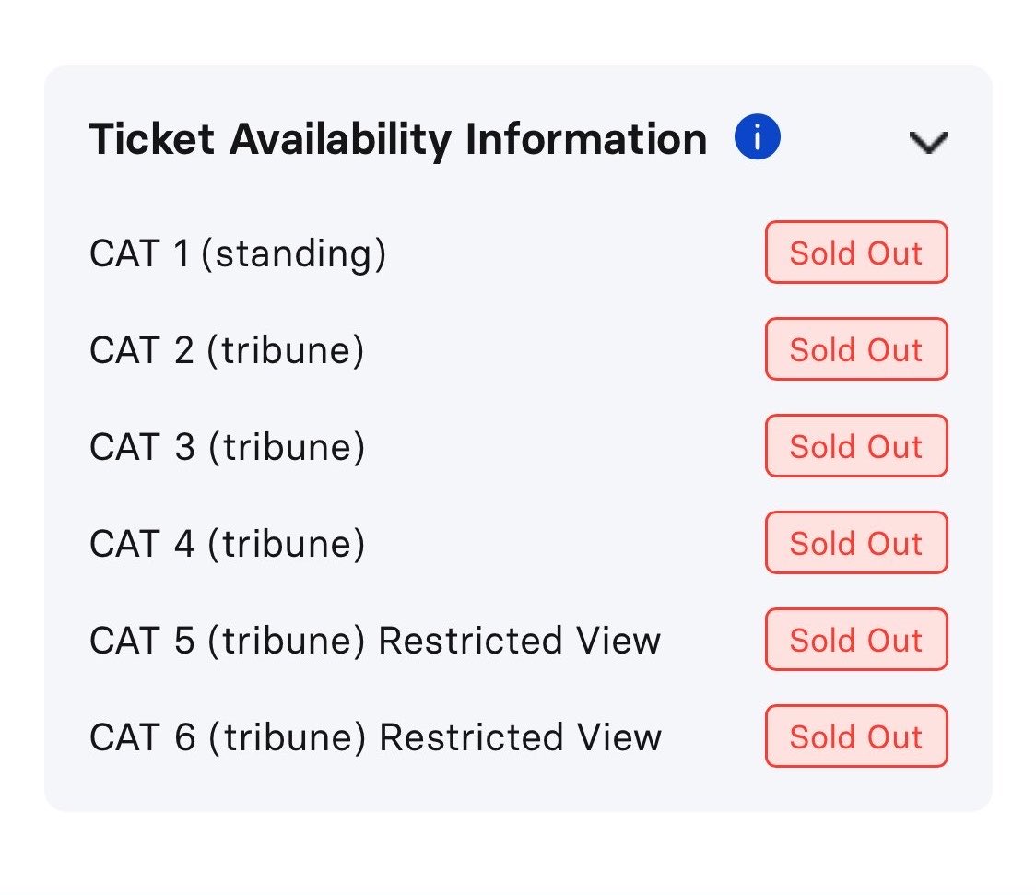The image size is (1036, 895).
Task: Click Restricted View text in CAT 6 row
Action: tap(520, 737)
